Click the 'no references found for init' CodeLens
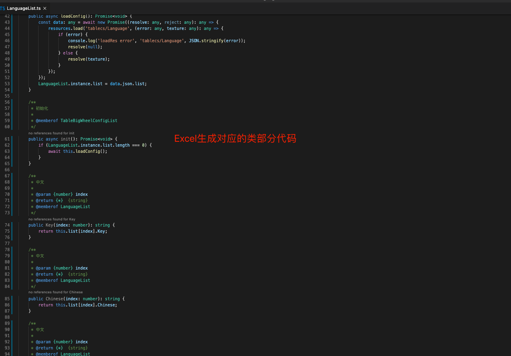 coord(51,133)
